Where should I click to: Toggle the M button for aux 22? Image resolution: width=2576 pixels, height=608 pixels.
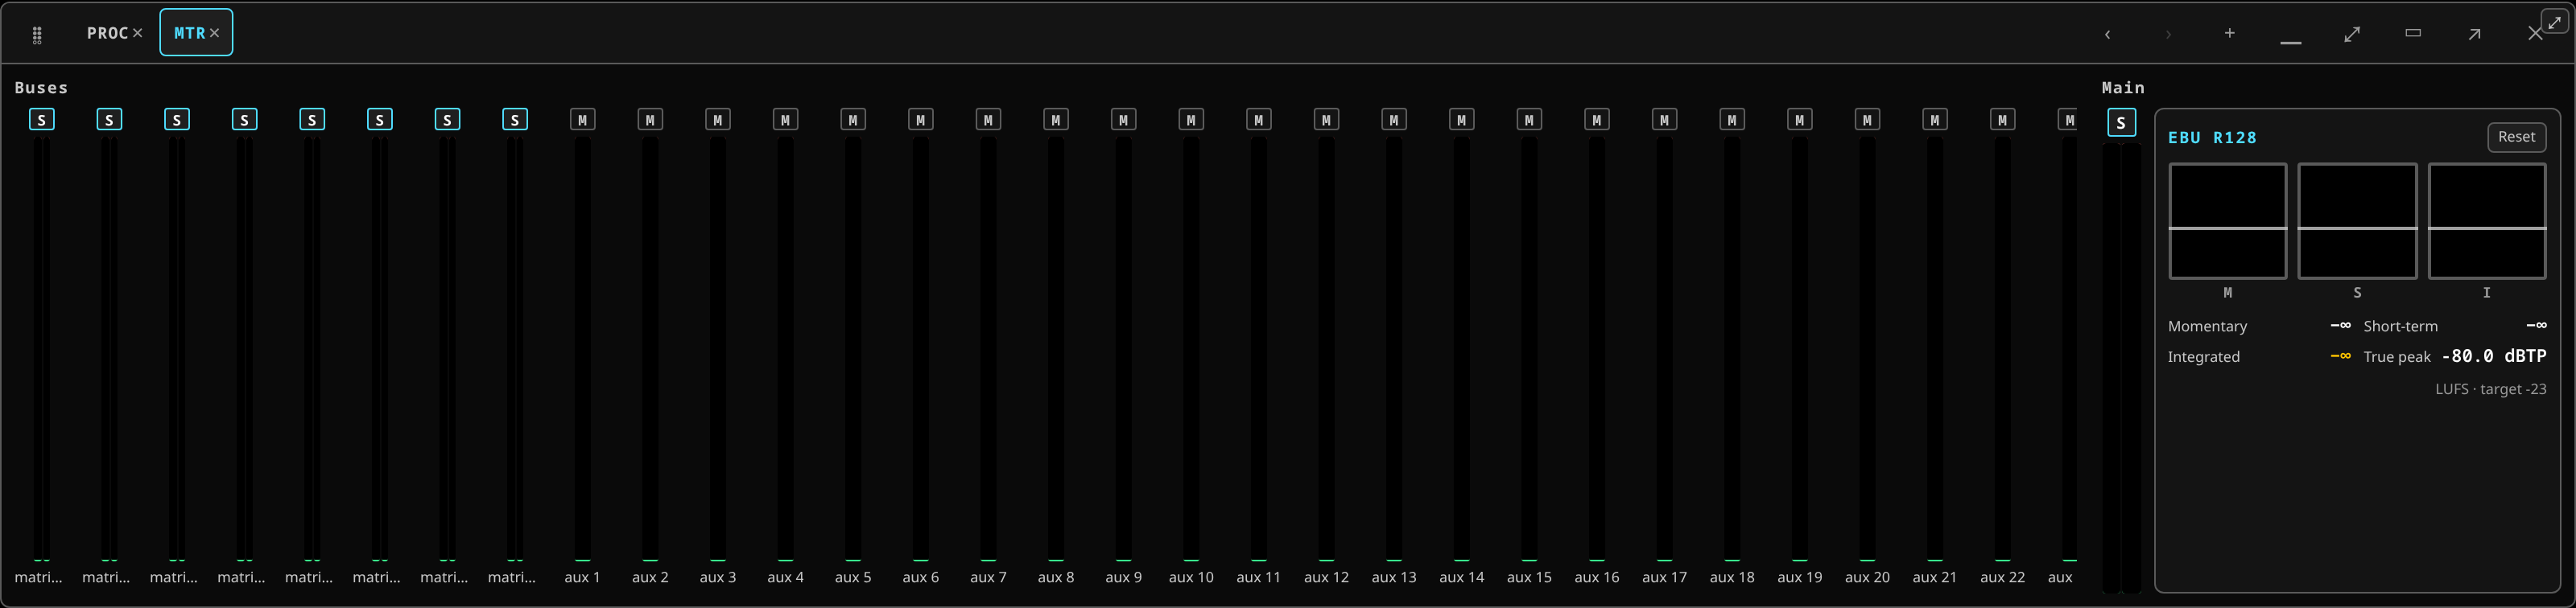tap(2002, 120)
